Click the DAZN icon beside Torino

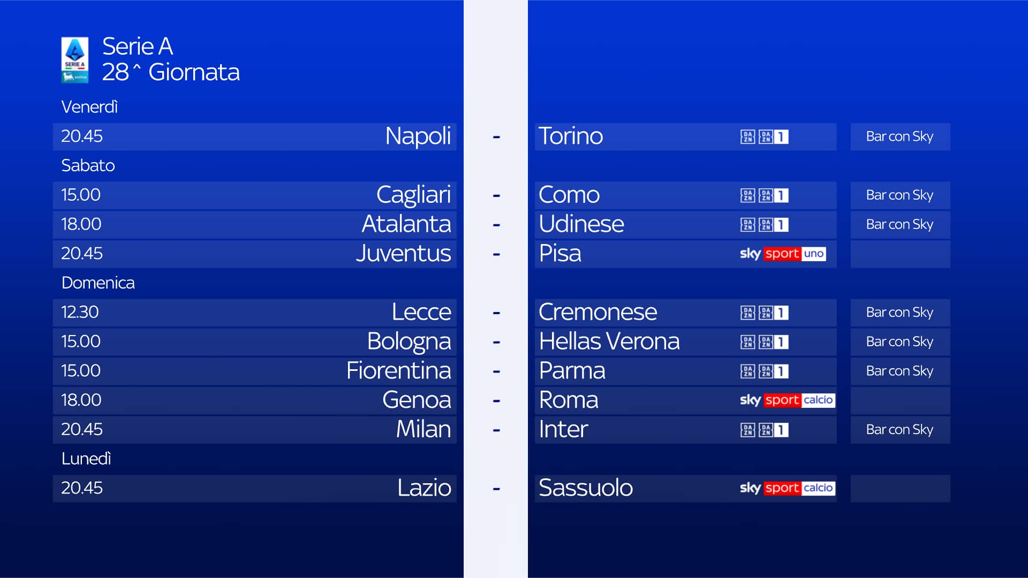pos(747,137)
